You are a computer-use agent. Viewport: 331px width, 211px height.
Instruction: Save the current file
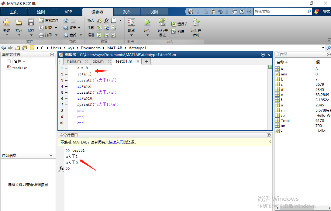[30, 22]
